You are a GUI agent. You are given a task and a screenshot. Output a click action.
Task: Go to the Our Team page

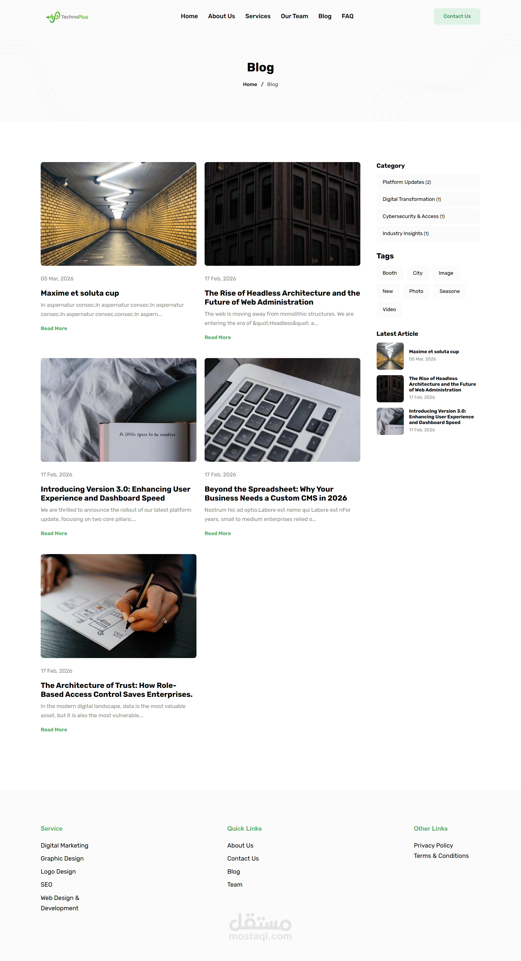(294, 16)
